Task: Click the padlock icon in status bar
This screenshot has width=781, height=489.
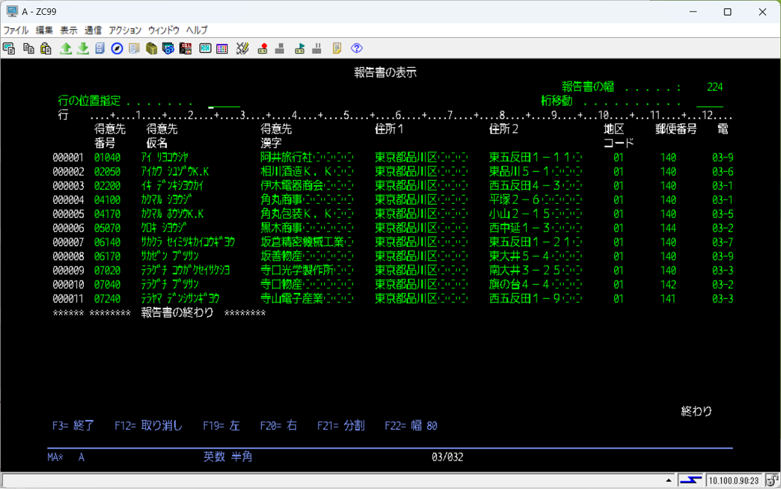Action: (773, 480)
